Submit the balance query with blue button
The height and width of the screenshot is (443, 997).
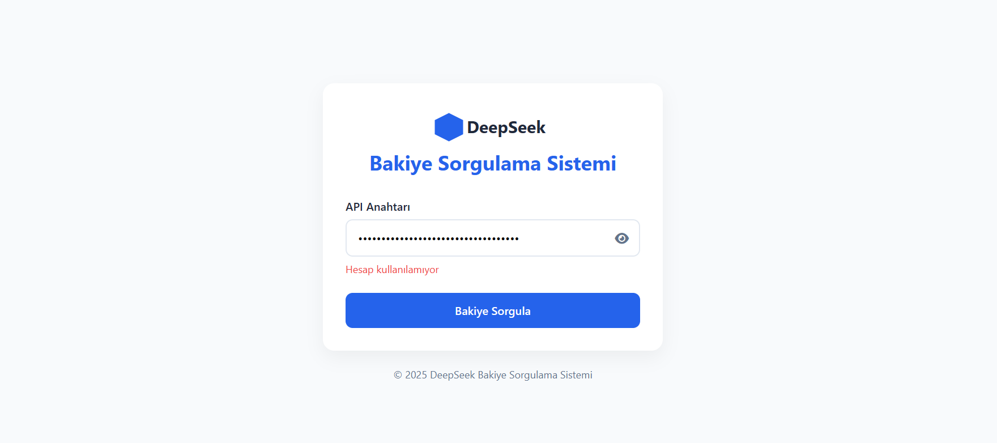tap(493, 310)
